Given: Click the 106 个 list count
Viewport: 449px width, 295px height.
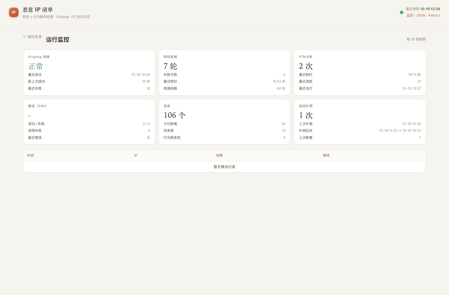Looking at the screenshot, I should [x=175, y=115].
